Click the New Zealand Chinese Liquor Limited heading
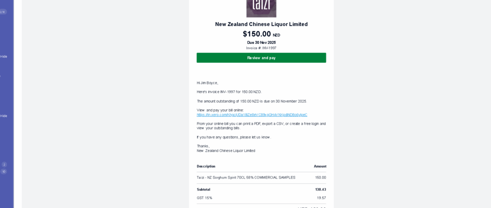 coord(261,24)
